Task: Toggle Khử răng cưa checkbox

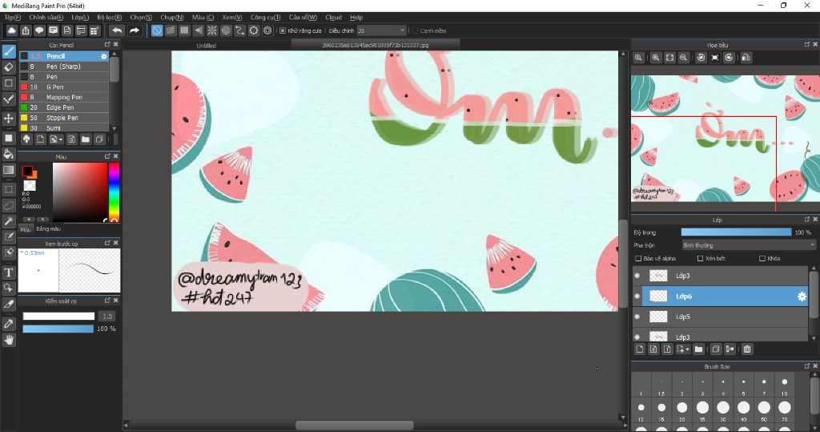Action: tap(283, 31)
